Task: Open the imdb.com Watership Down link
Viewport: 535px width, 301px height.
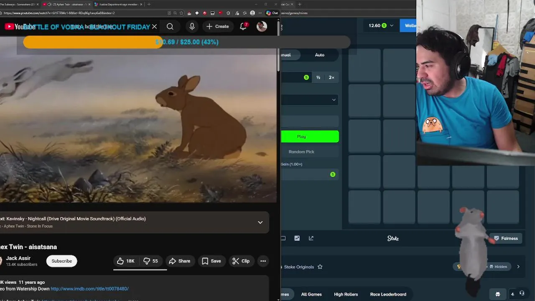Action: point(89,289)
